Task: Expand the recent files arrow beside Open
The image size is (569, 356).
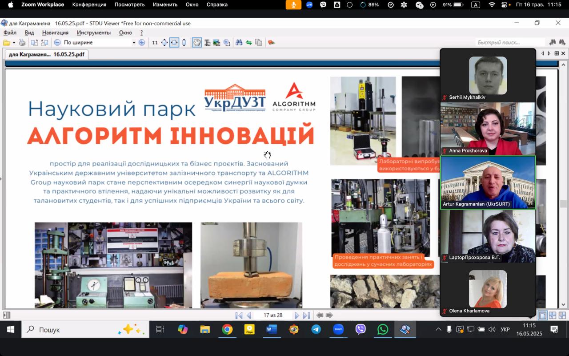Action: tap(14, 43)
